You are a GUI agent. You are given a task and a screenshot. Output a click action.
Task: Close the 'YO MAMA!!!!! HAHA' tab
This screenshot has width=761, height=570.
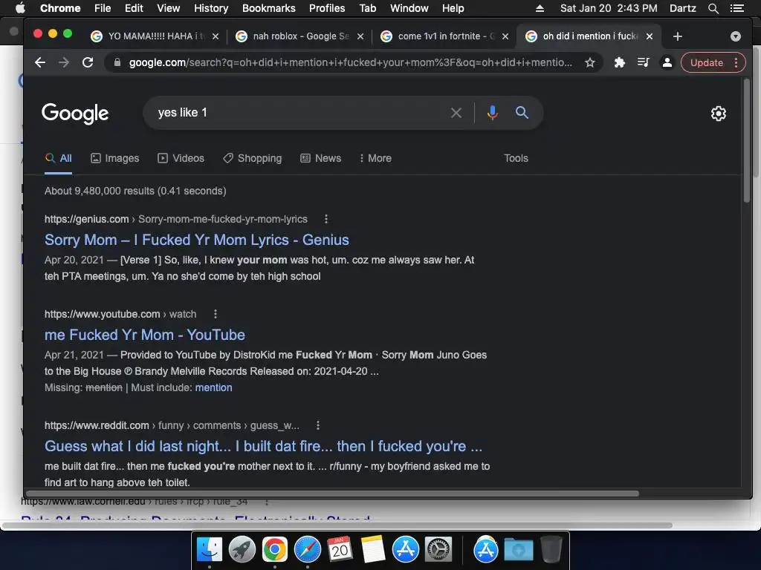[x=216, y=36]
